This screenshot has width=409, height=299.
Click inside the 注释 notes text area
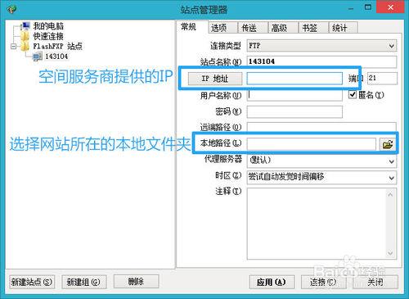pos(317,224)
